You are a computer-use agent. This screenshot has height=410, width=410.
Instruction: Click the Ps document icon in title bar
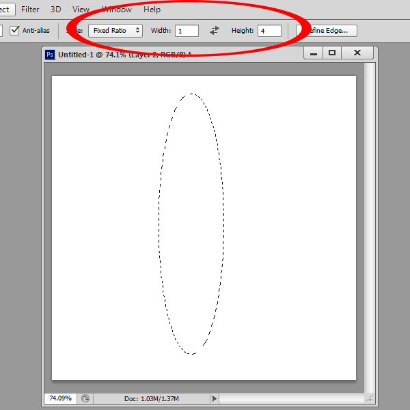click(50, 54)
